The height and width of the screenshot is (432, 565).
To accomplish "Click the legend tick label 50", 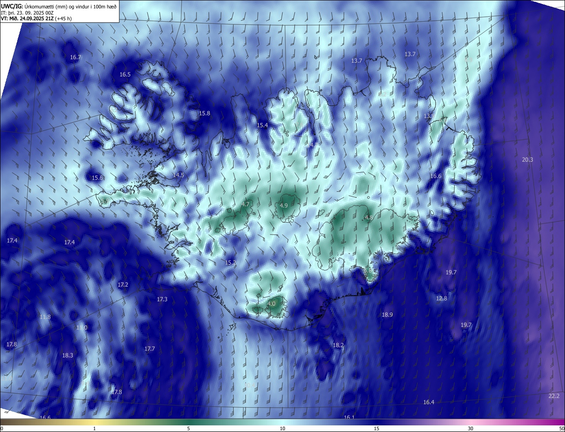I will click(x=561, y=428).
